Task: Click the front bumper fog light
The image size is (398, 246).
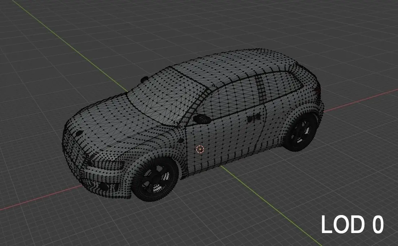Action: (x=103, y=187)
